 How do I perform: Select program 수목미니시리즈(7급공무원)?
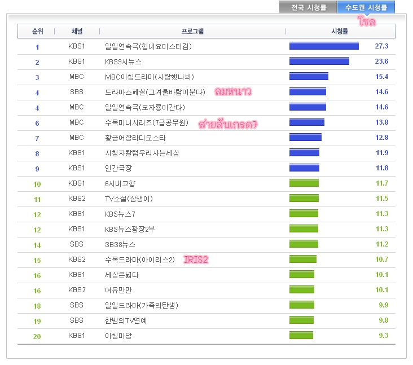147,123
